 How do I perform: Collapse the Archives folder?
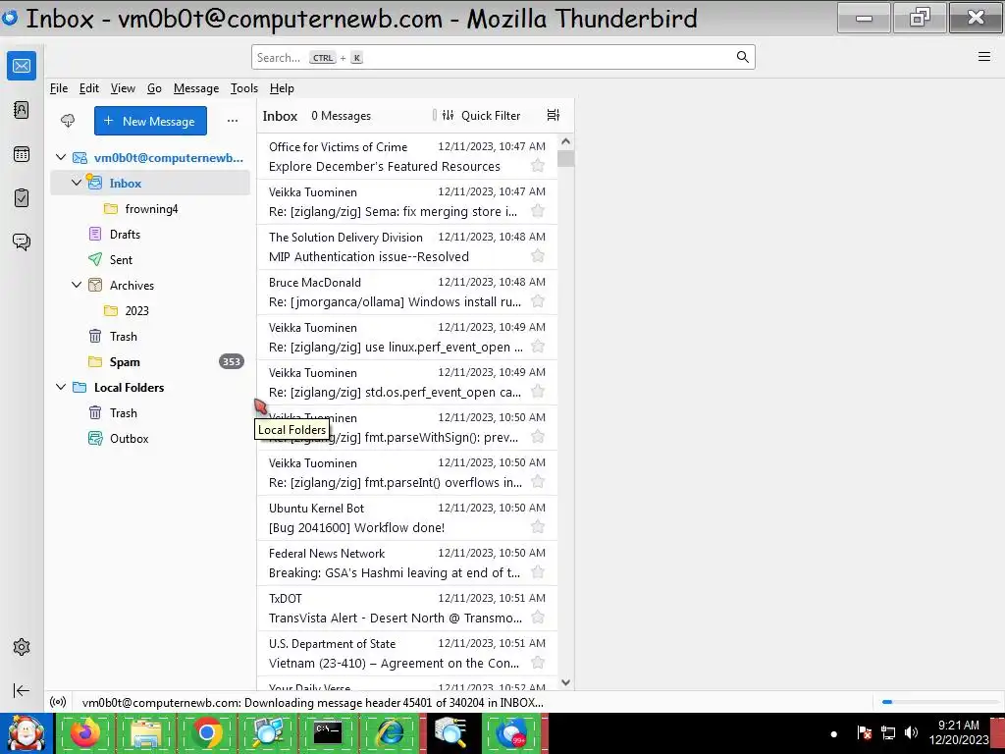[77, 285]
